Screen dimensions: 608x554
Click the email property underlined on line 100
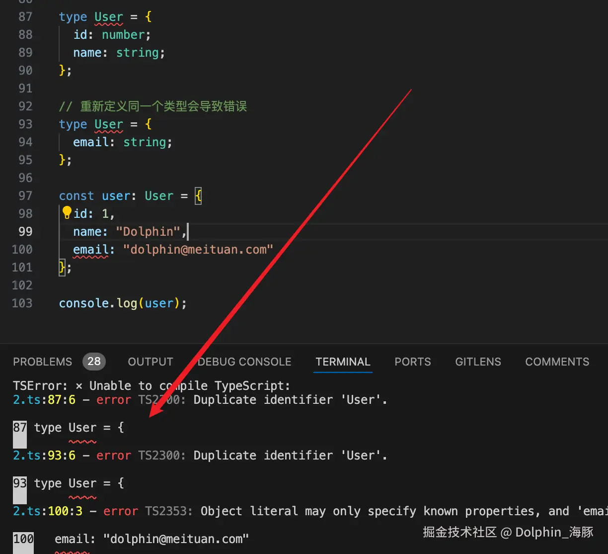point(90,250)
